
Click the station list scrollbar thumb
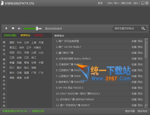coord(146,50)
